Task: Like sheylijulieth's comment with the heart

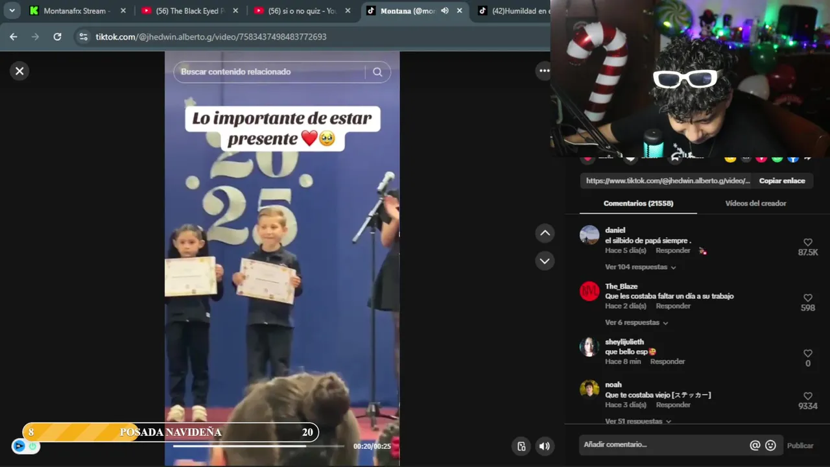Action: [x=808, y=353]
